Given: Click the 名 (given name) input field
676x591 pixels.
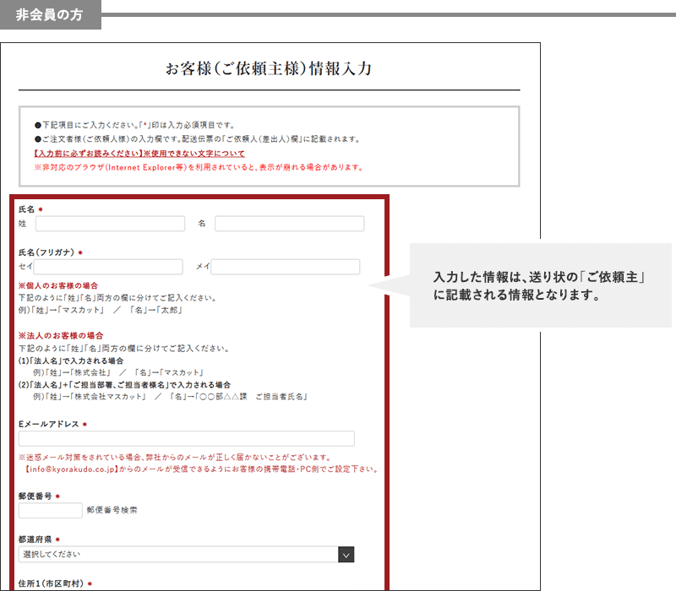Looking at the screenshot, I should pyautogui.click(x=289, y=224).
